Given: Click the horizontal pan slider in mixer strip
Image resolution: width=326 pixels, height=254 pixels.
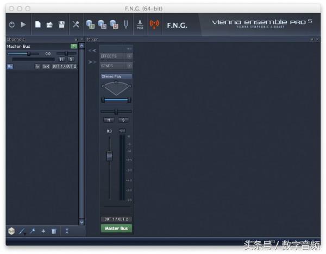Looking at the screenshot, I should point(116,111).
